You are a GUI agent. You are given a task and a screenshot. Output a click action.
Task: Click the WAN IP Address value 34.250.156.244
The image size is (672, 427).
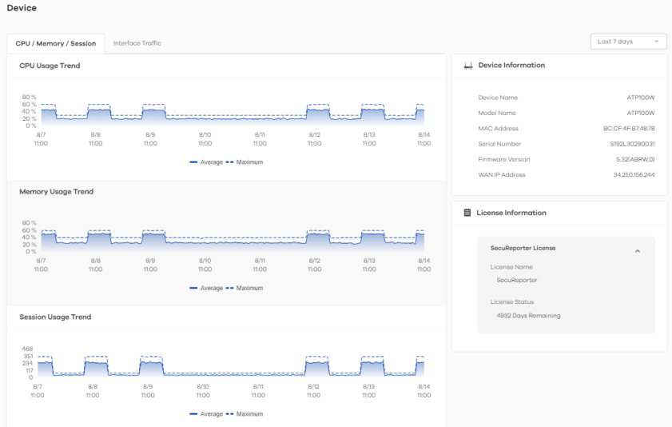pyautogui.click(x=634, y=175)
